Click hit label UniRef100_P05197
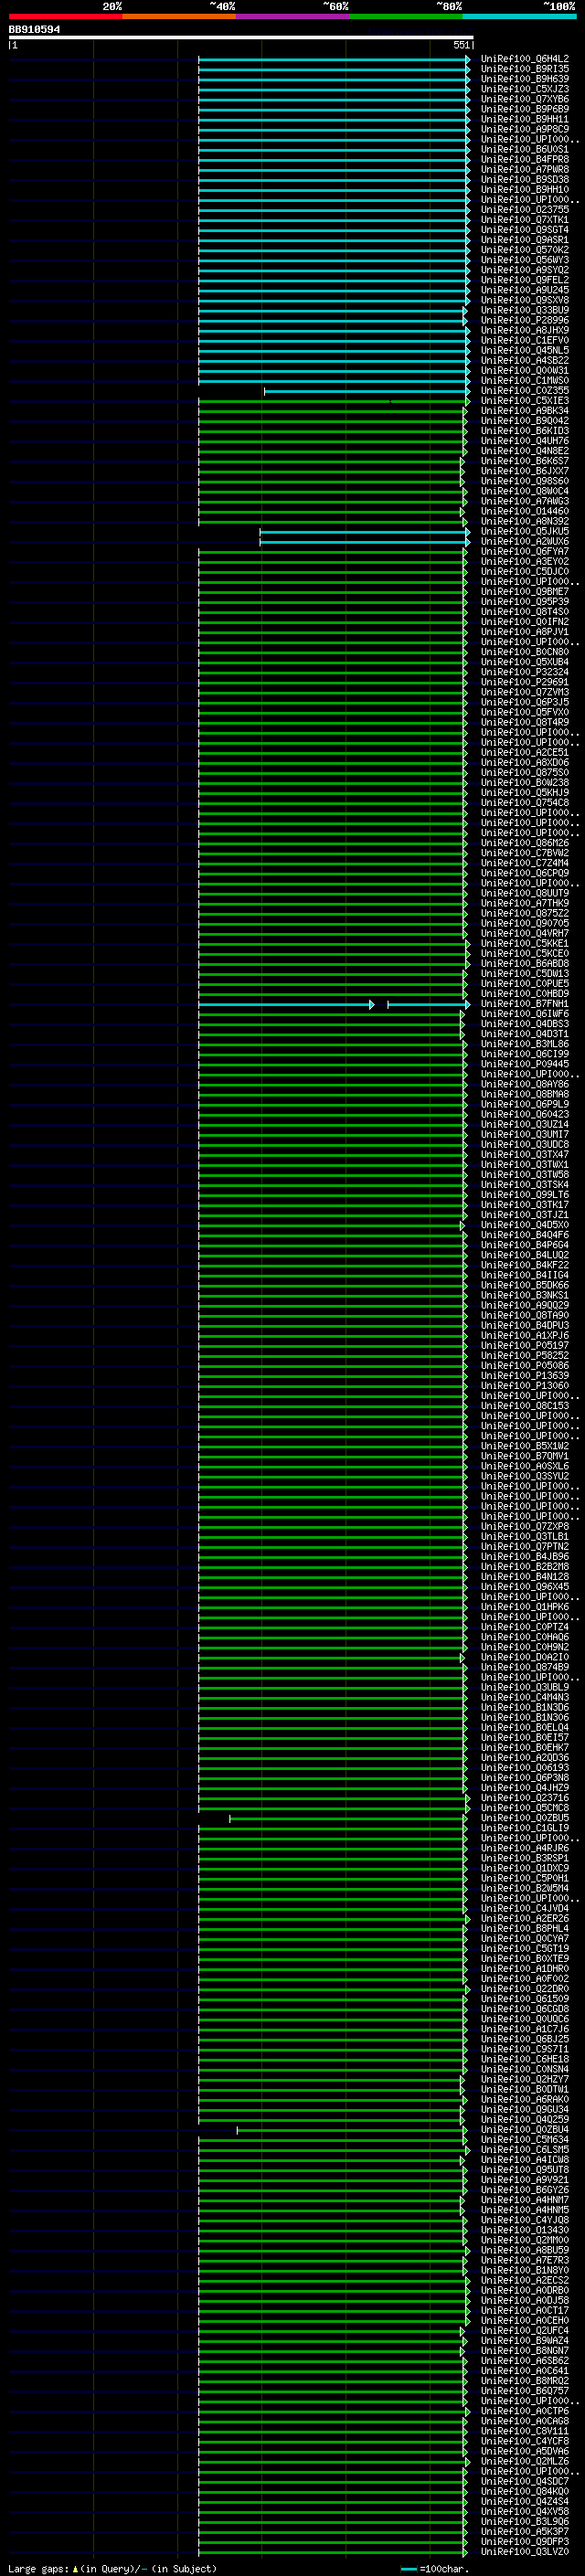The height and width of the screenshot is (2576, 585). coord(524,1345)
